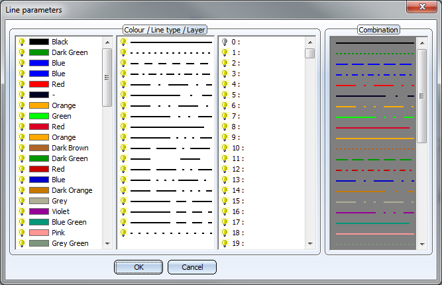Click the Combination list scroll-up arrow
The image size is (442, 285).
[x=422, y=43]
